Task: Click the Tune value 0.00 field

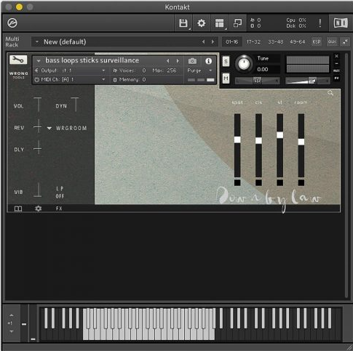Action: [x=268, y=70]
